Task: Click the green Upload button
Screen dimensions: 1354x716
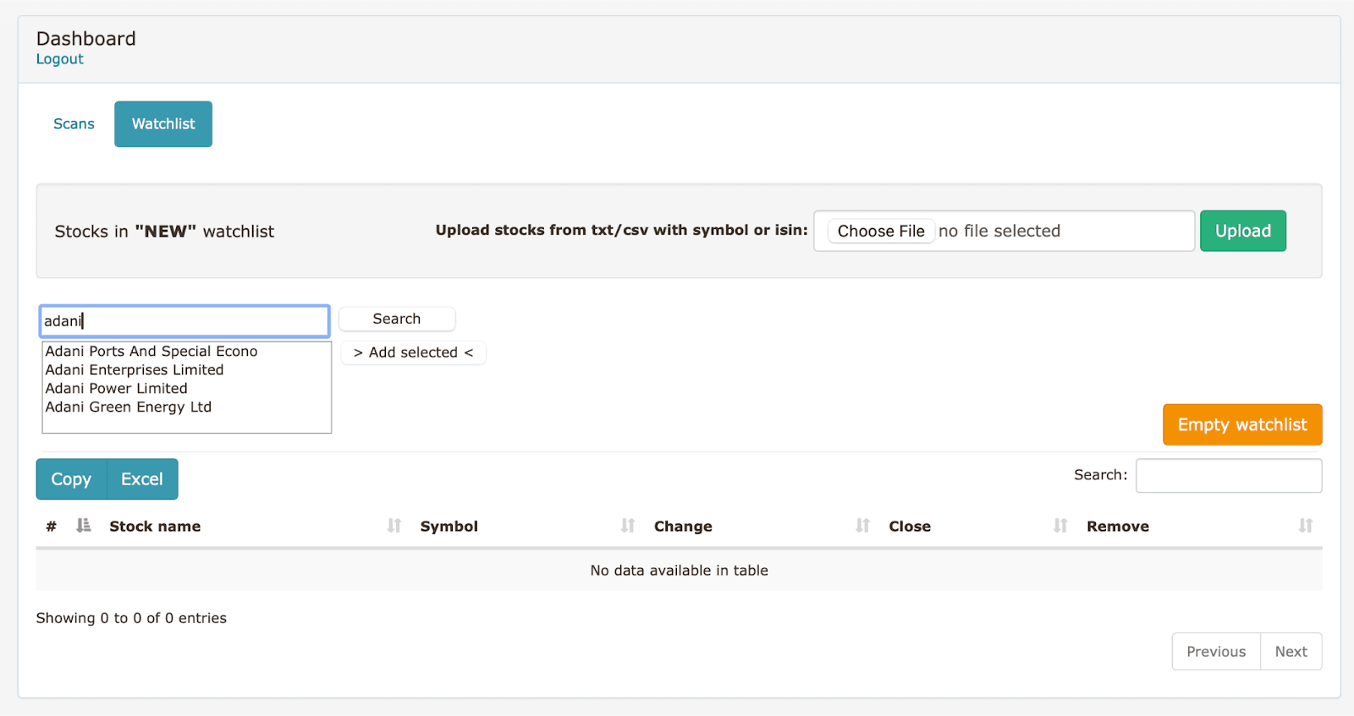Action: (x=1242, y=231)
